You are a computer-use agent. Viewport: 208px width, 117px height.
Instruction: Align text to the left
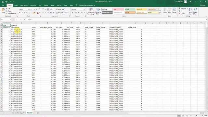pyautogui.click(x=43, y=13)
